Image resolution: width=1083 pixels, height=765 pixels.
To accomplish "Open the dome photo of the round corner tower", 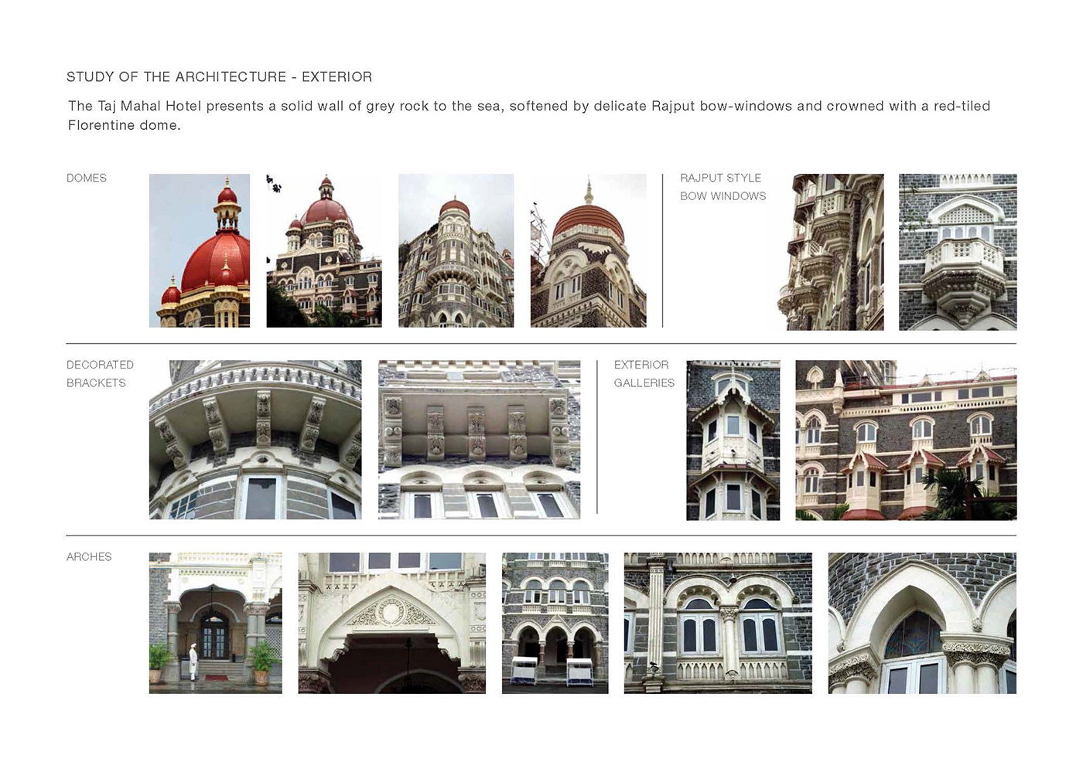I will [x=456, y=250].
